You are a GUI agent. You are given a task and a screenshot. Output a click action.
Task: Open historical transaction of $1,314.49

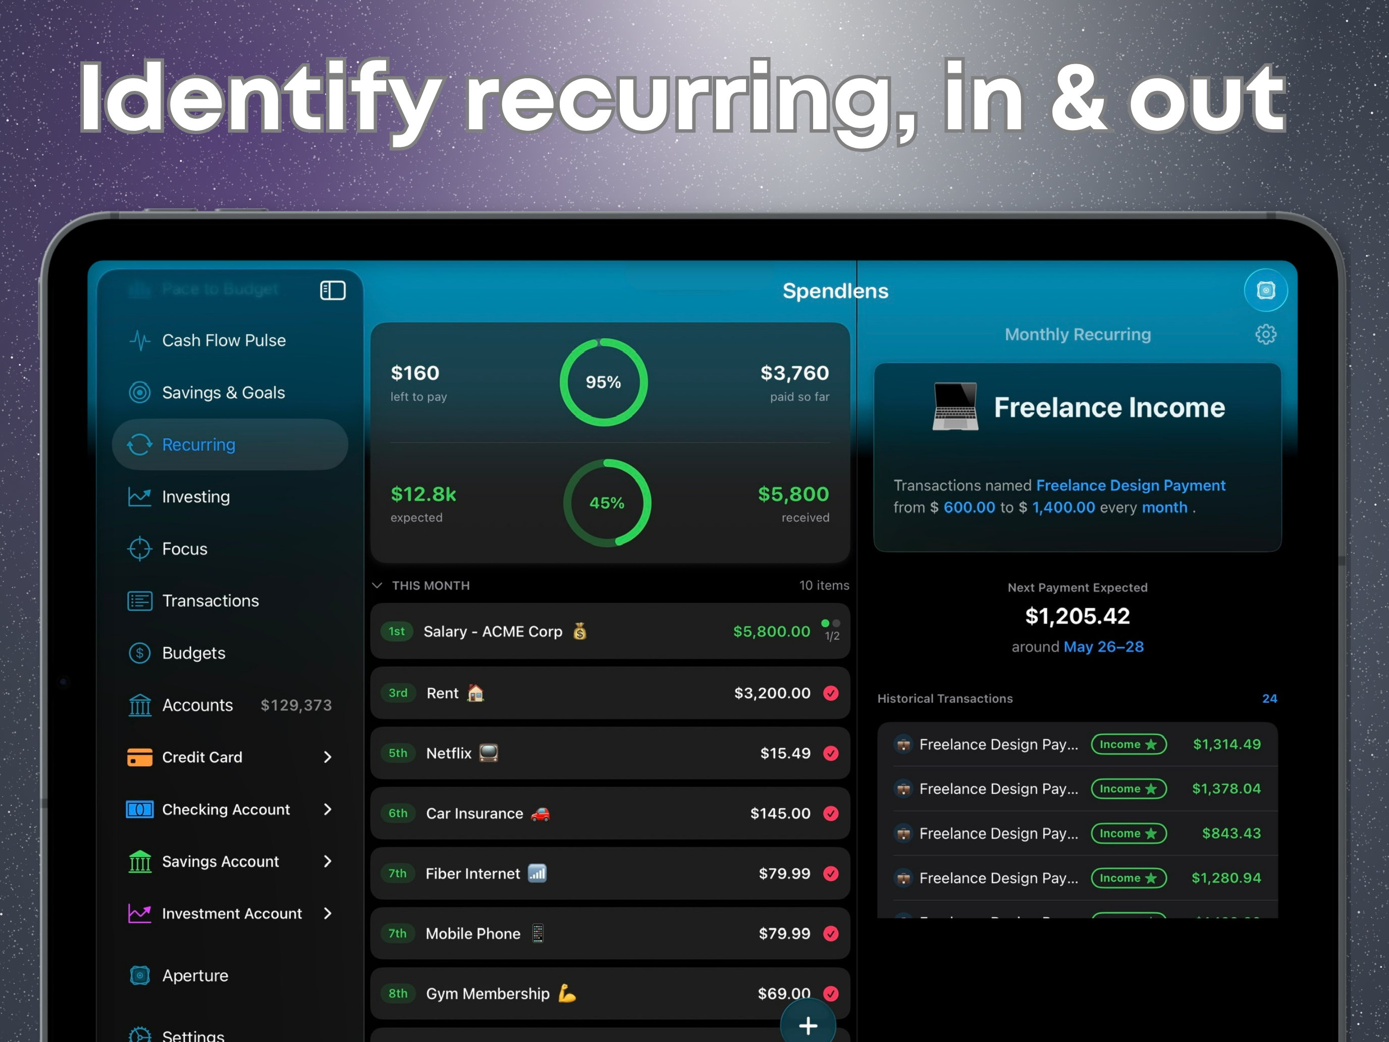tap(1077, 744)
